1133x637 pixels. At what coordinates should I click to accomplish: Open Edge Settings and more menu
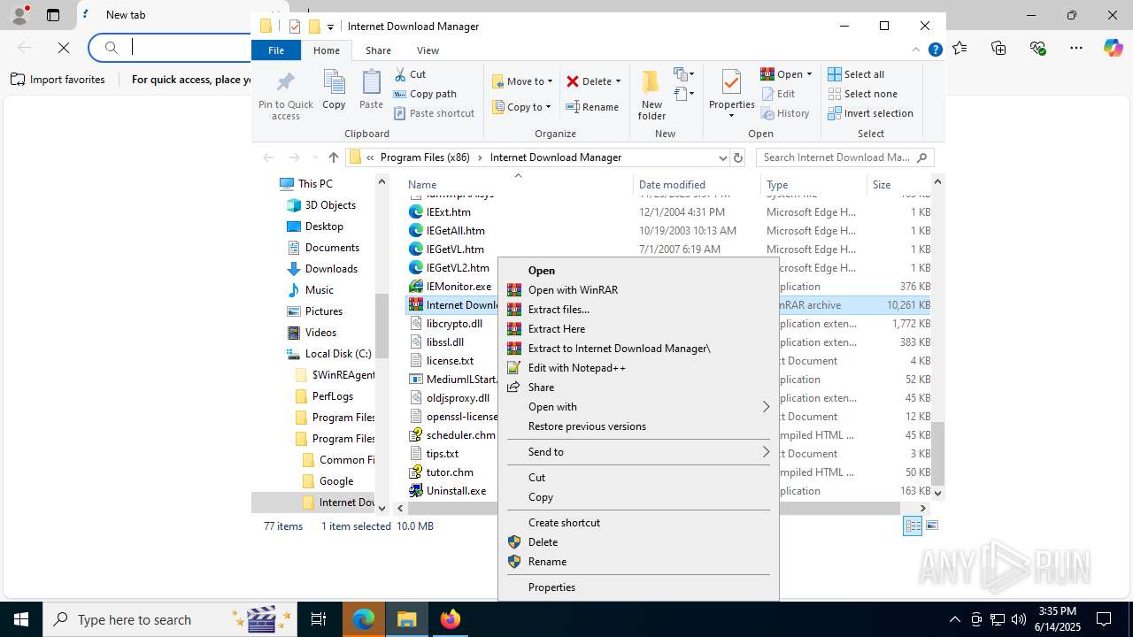(1076, 48)
